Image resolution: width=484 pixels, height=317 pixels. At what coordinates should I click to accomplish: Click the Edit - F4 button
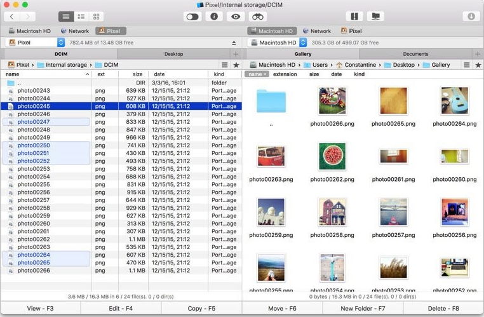pos(121,308)
